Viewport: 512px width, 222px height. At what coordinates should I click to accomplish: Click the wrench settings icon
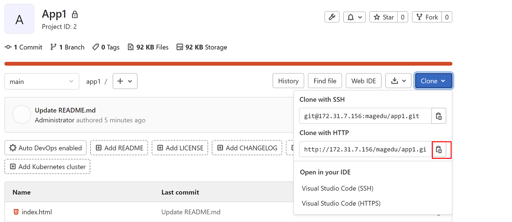coord(332,17)
